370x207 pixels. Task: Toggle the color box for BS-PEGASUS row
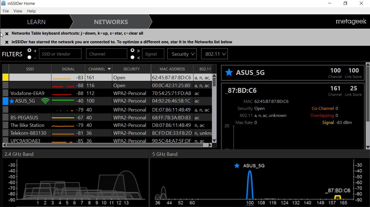tap(5, 117)
